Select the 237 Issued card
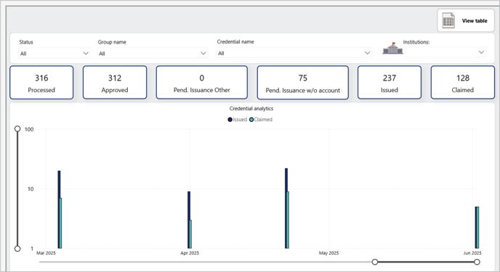 390,83
